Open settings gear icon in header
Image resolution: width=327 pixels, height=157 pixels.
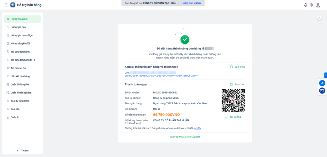pos(311,5)
